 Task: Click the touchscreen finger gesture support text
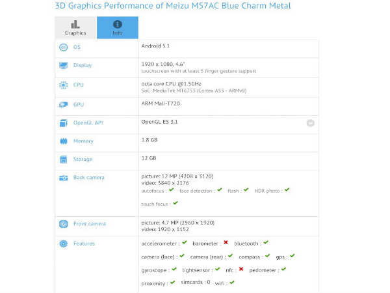(x=198, y=71)
